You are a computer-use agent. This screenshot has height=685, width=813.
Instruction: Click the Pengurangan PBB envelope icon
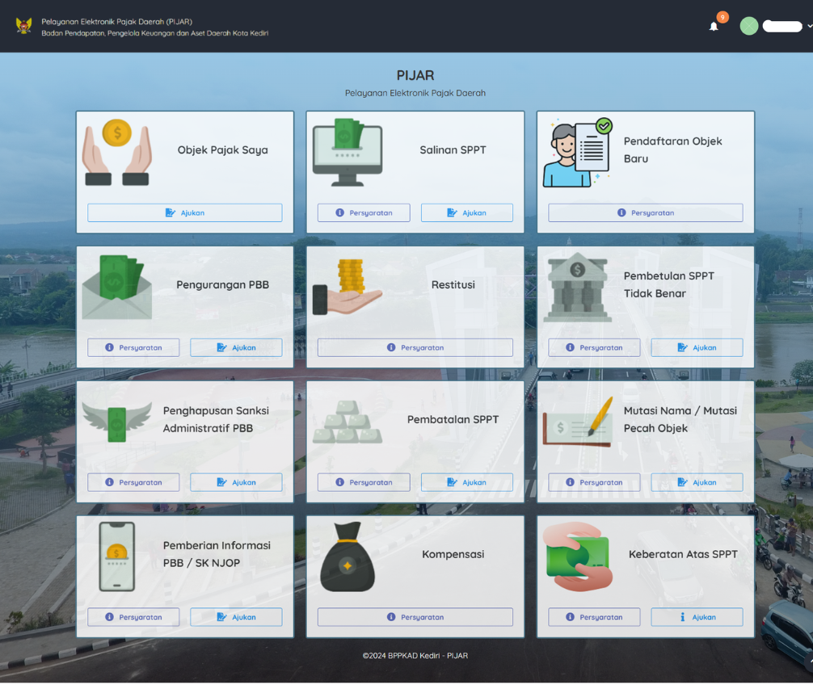pyautogui.click(x=117, y=287)
